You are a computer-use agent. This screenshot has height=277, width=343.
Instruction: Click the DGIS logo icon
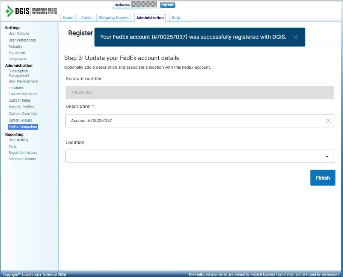pyautogui.click(x=9, y=11)
